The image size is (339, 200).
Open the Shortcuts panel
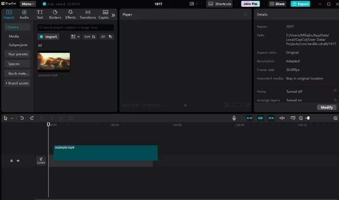(220, 4)
